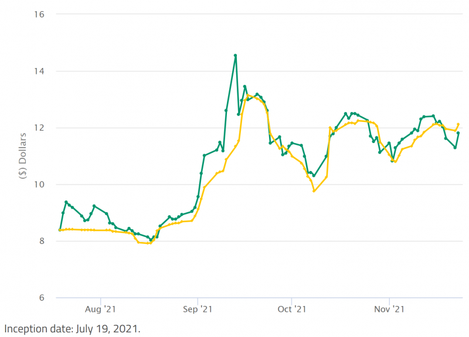The height and width of the screenshot is (337, 469).
Task: Click the inception date footnote text
Action: point(72,329)
